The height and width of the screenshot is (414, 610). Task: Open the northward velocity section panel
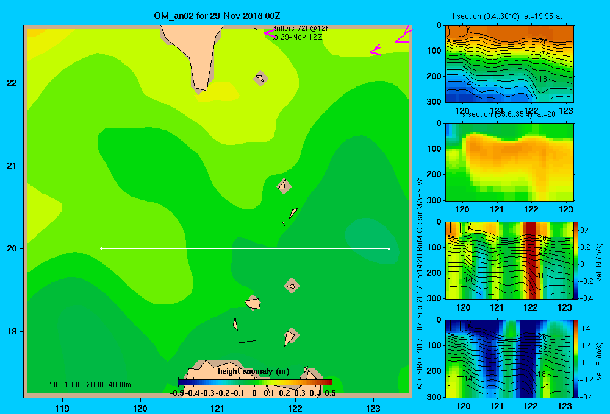(x=509, y=260)
